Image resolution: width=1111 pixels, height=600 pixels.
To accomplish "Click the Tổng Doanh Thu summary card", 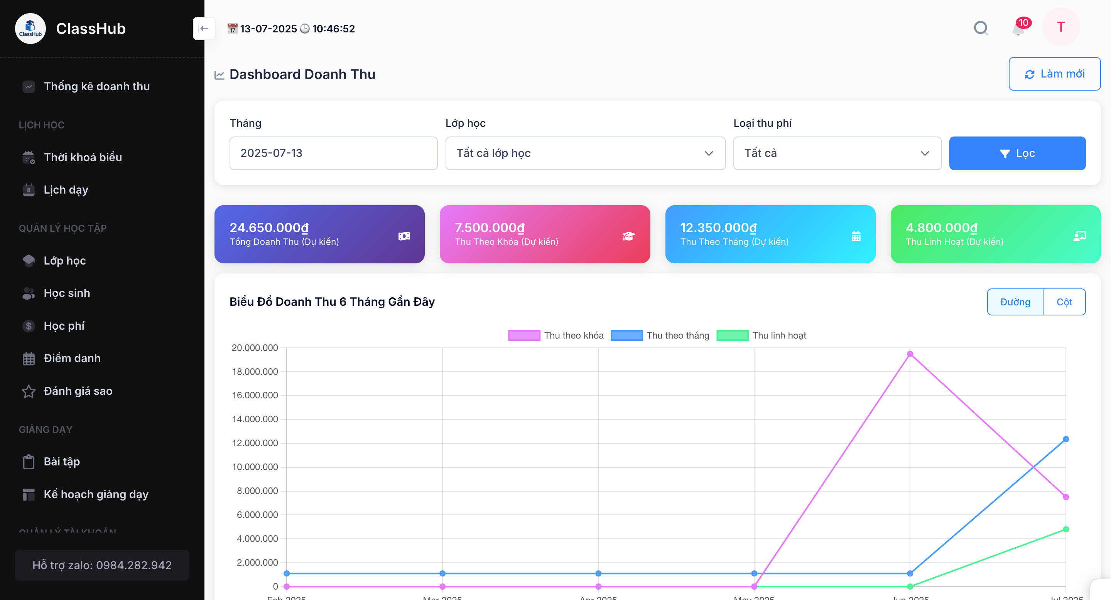I will (319, 234).
